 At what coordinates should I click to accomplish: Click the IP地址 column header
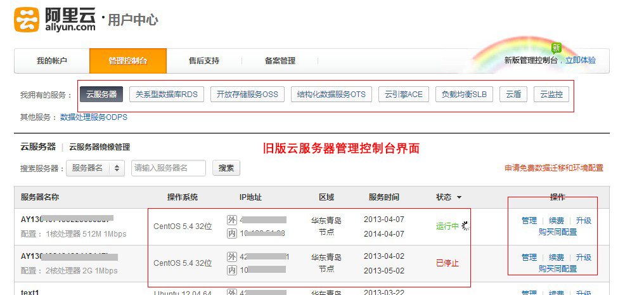(250, 197)
